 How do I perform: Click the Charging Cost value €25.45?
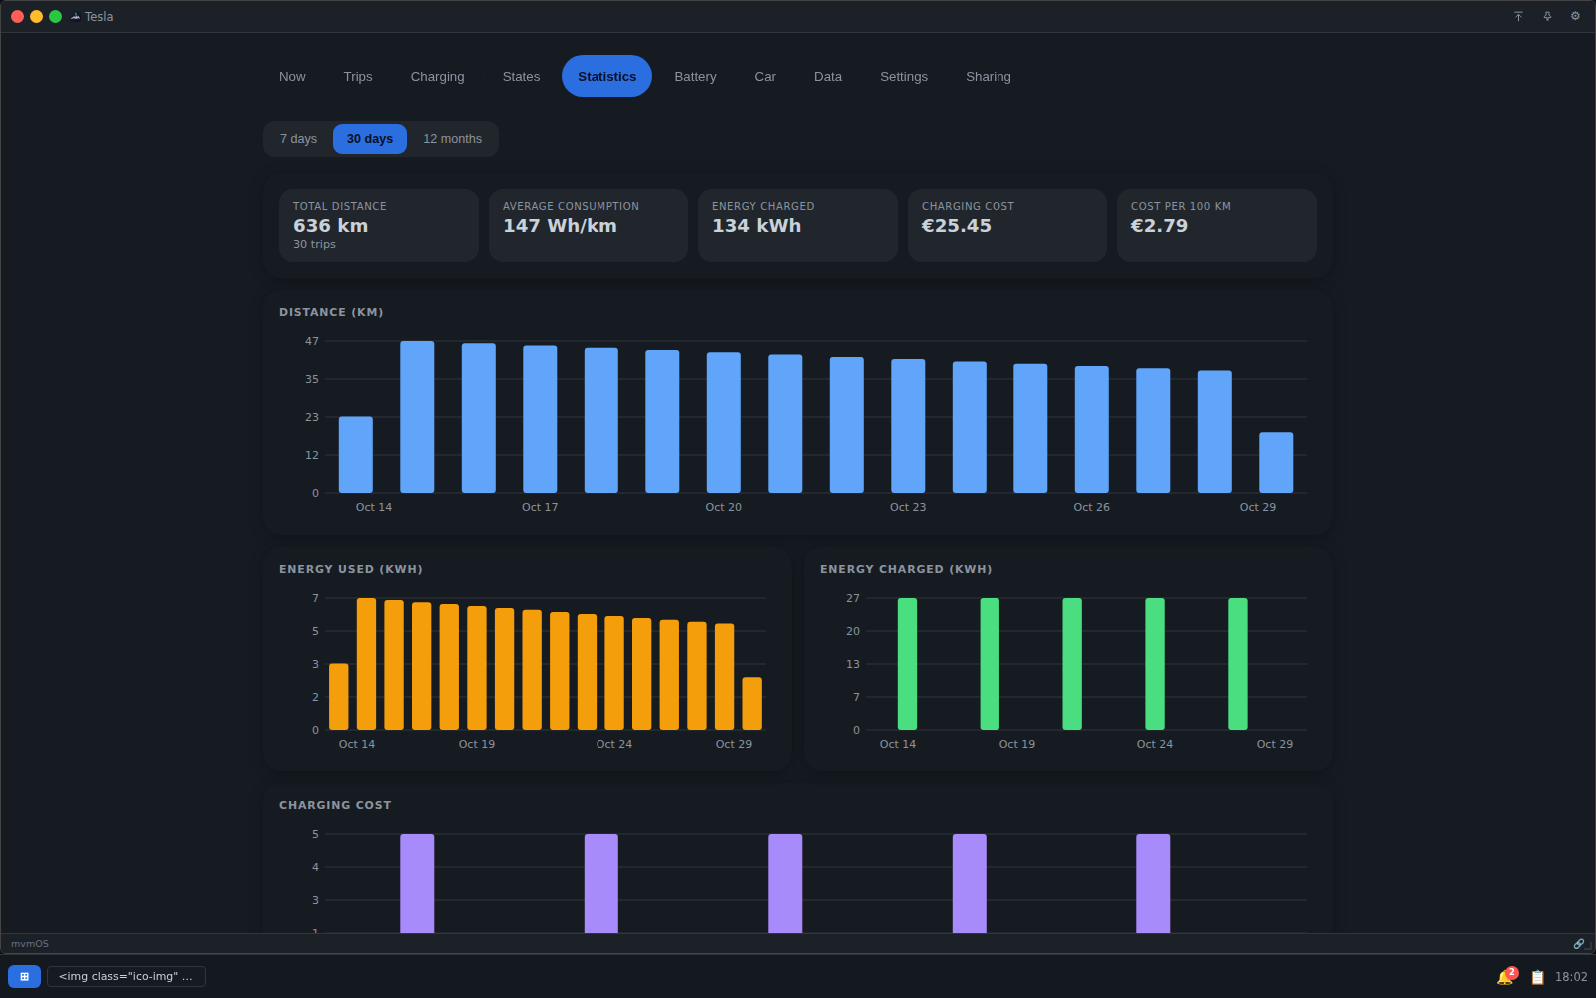[956, 226]
